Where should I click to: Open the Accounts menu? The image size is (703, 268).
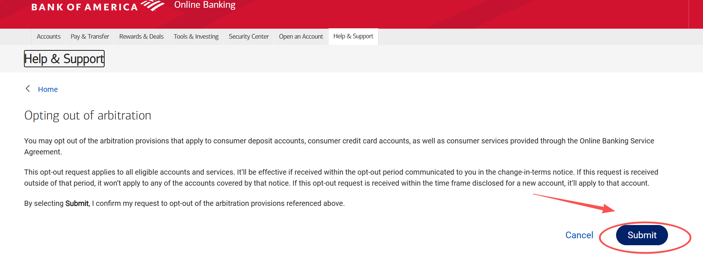coord(49,37)
